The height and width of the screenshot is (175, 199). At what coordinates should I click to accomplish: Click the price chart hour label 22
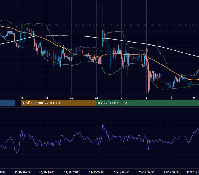tap(97, 97)
